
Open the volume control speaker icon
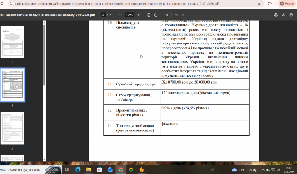point(278,170)
